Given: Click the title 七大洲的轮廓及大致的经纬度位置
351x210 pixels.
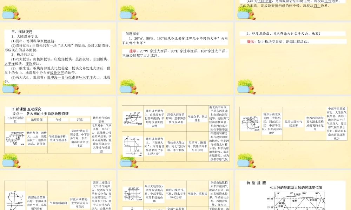Looking at the screenshot, I should tap(296, 188).
